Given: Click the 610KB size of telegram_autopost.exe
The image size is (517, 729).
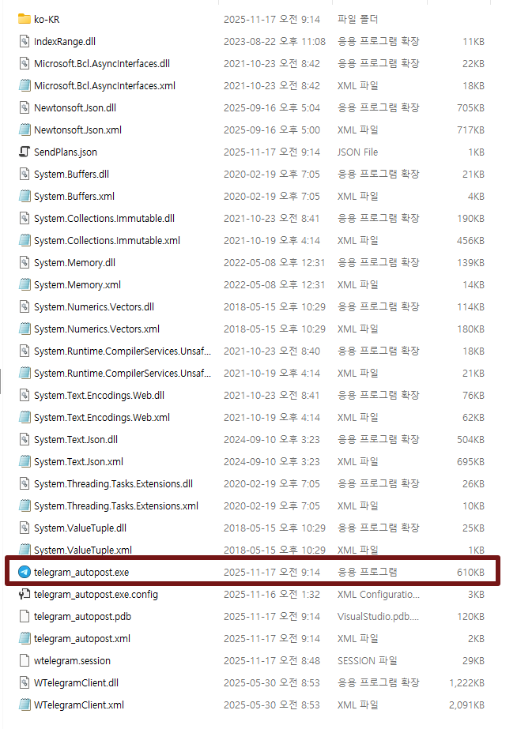Looking at the screenshot, I should (x=470, y=573).
